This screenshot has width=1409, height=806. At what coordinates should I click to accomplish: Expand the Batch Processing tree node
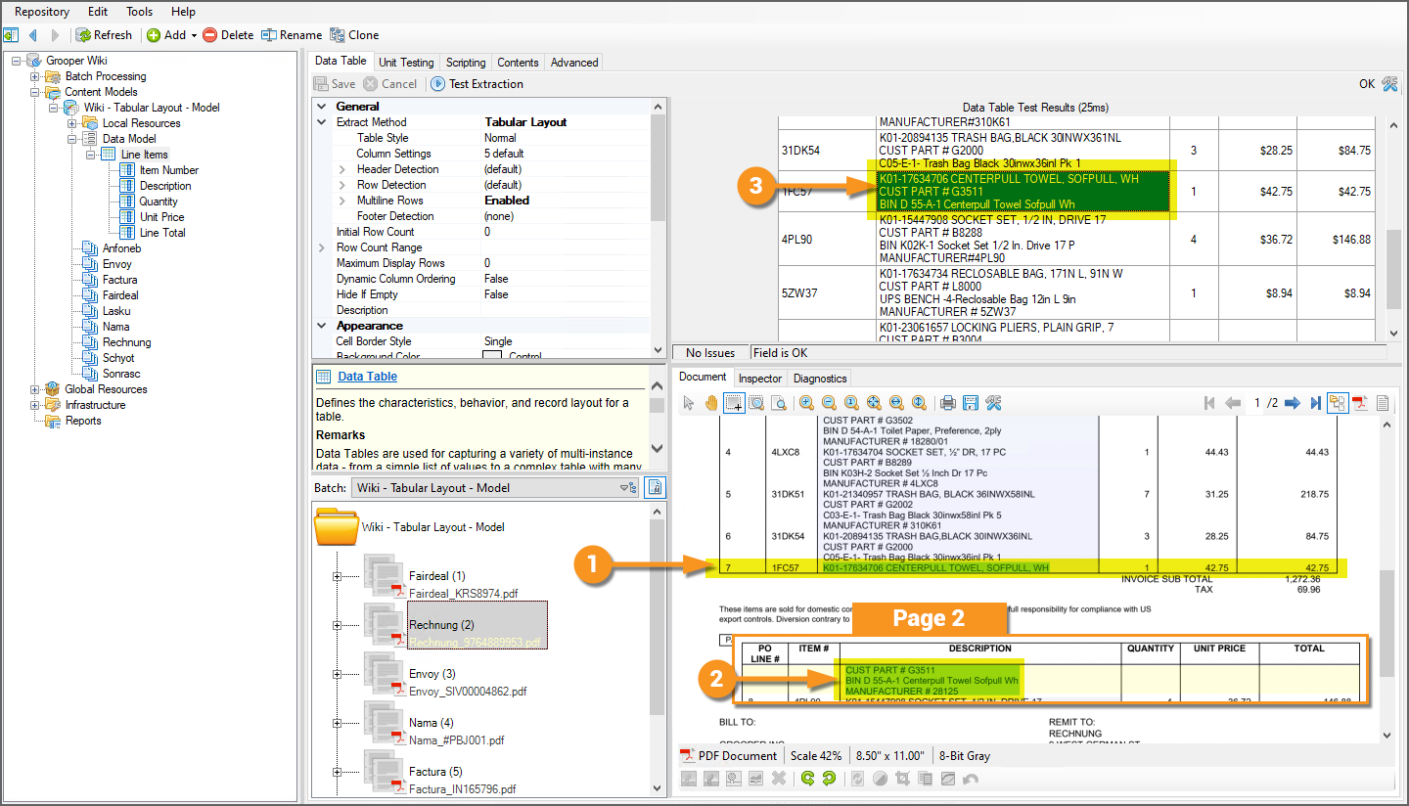(x=35, y=76)
